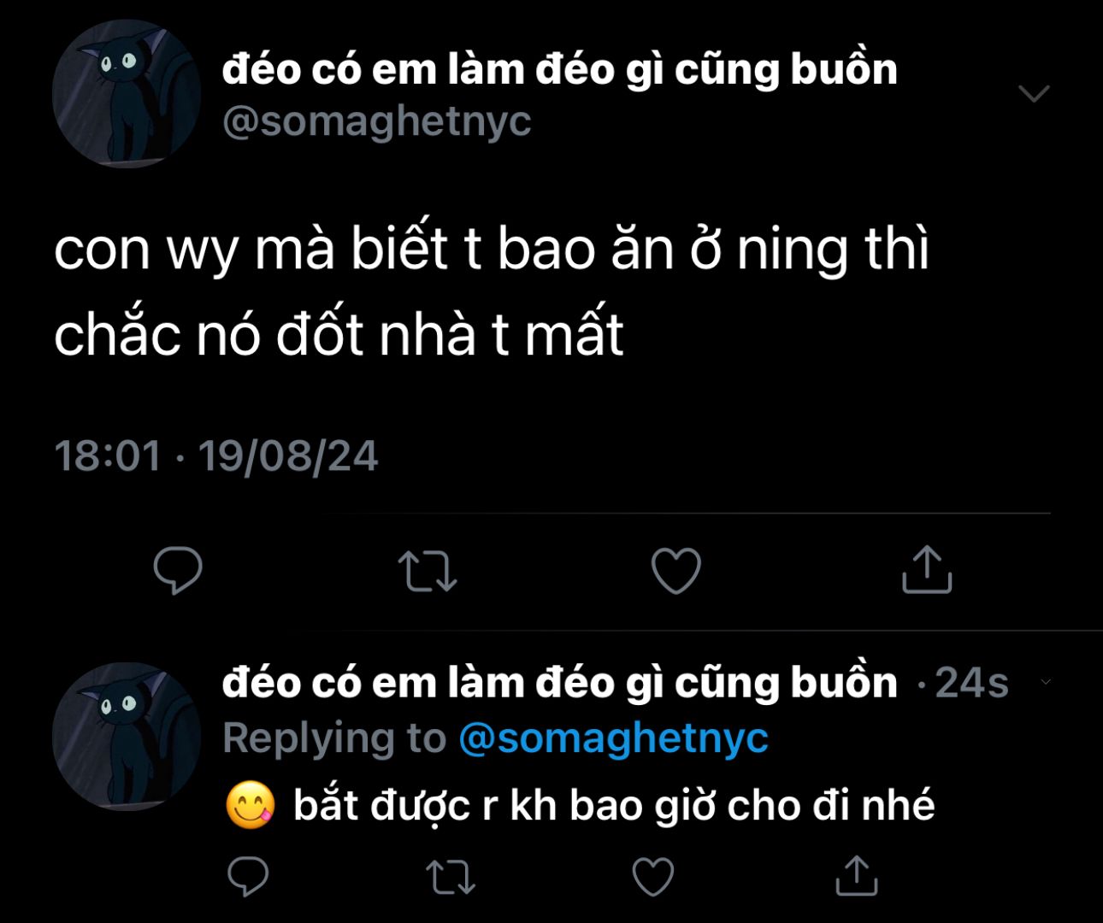Reply to the main tweet

pos(178,570)
